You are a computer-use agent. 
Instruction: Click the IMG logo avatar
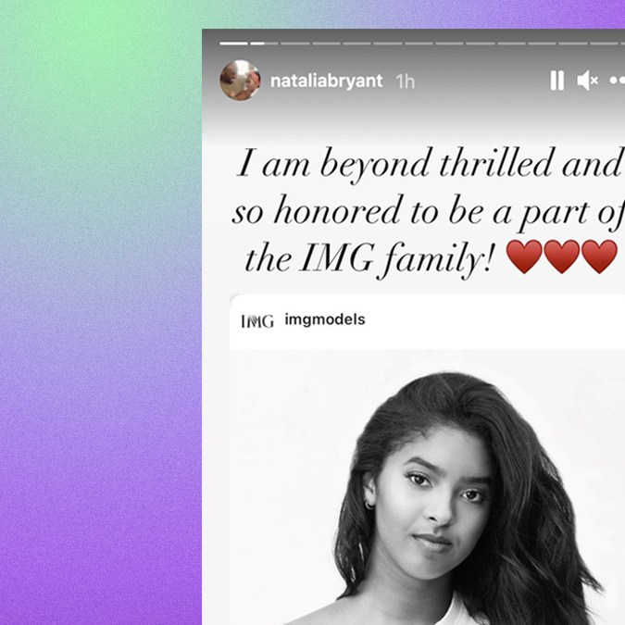(x=257, y=321)
